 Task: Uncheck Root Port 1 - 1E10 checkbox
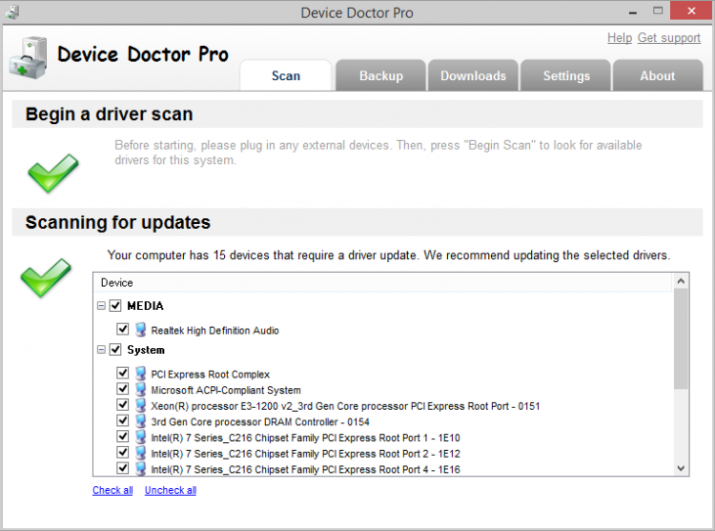coord(122,437)
